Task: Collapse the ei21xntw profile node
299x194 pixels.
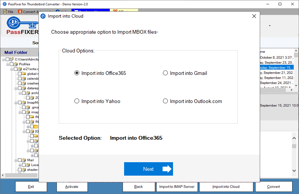Action: [12, 69]
